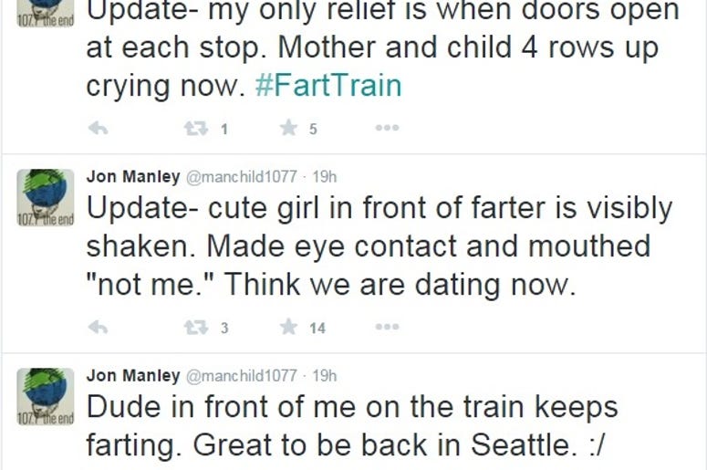Open more options on #FartTrain tweet
The height and width of the screenshot is (470, 707).
click(x=387, y=128)
